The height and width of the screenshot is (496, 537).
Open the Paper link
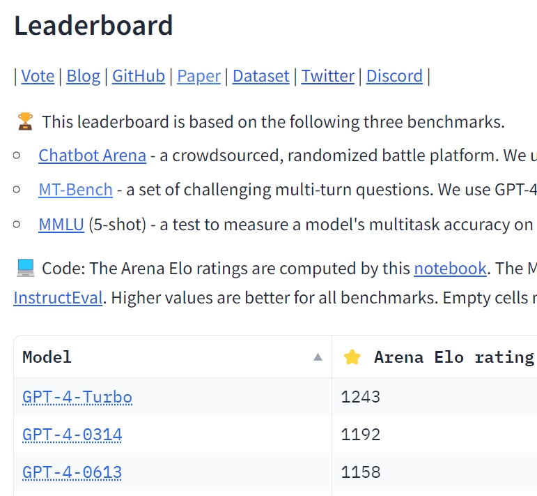[199, 76]
